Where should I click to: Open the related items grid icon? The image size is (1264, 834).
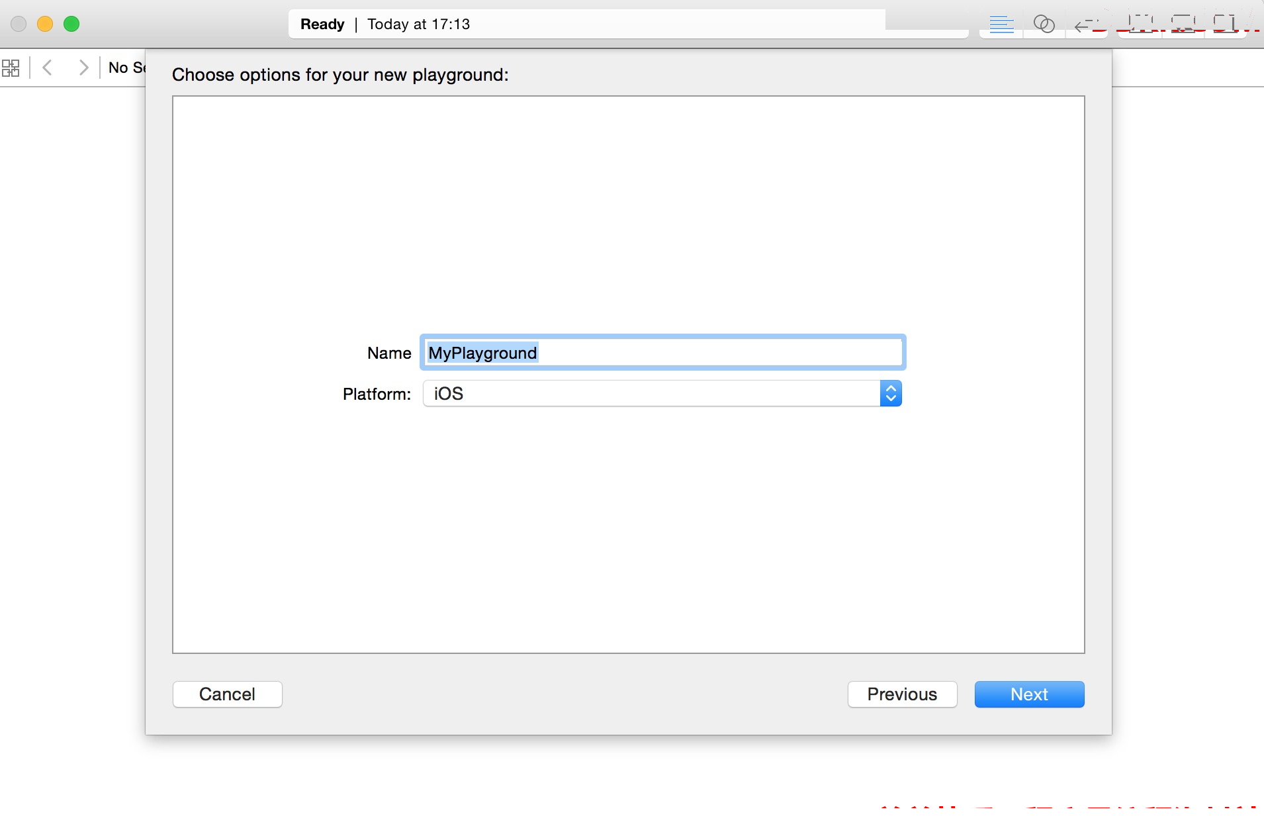pyautogui.click(x=11, y=68)
